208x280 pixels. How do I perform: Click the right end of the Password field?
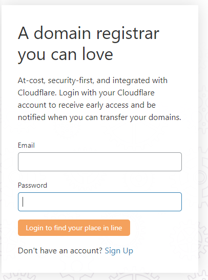point(177,202)
